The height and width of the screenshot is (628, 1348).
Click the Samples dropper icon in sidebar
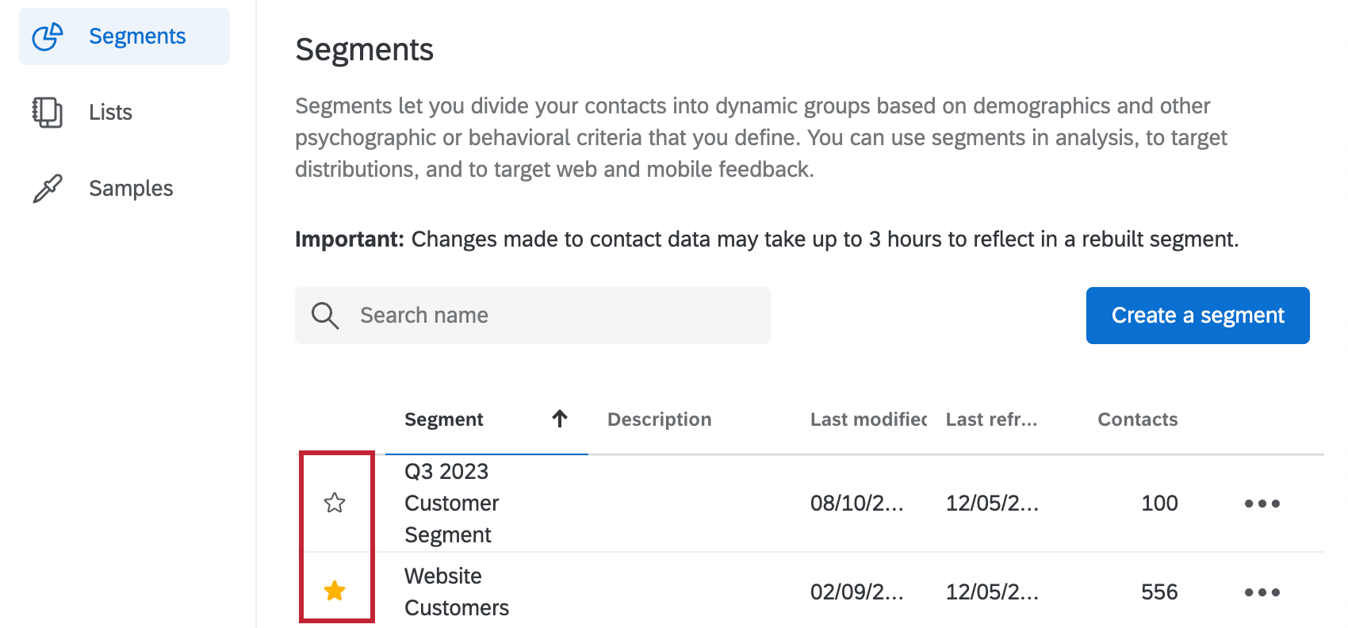(48, 189)
